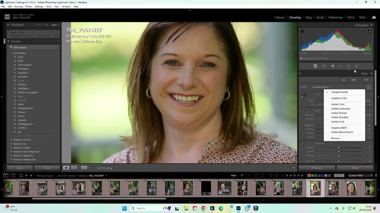Open cloud sync status icon

click(374, 17)
